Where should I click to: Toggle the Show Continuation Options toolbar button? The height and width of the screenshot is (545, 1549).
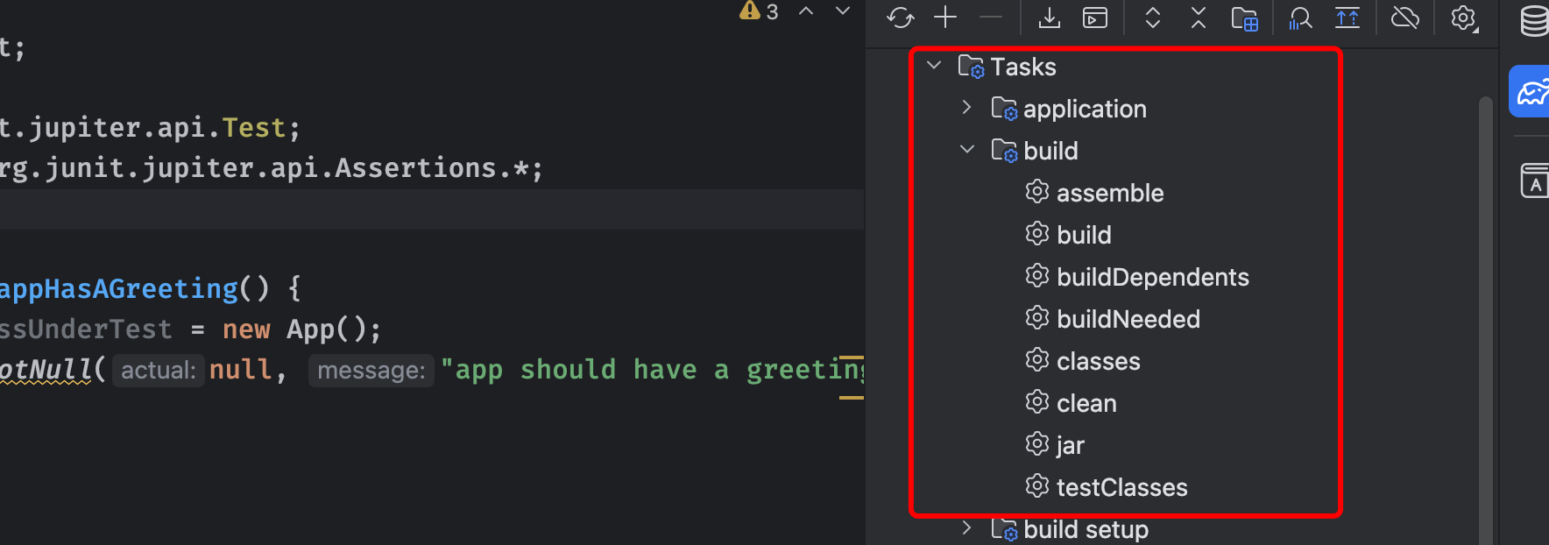[1347, 18]
